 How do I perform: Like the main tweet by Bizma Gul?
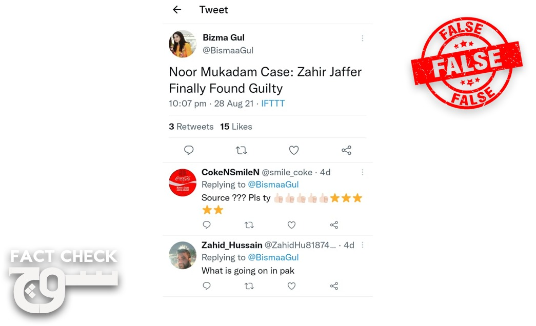click(294, 150)
